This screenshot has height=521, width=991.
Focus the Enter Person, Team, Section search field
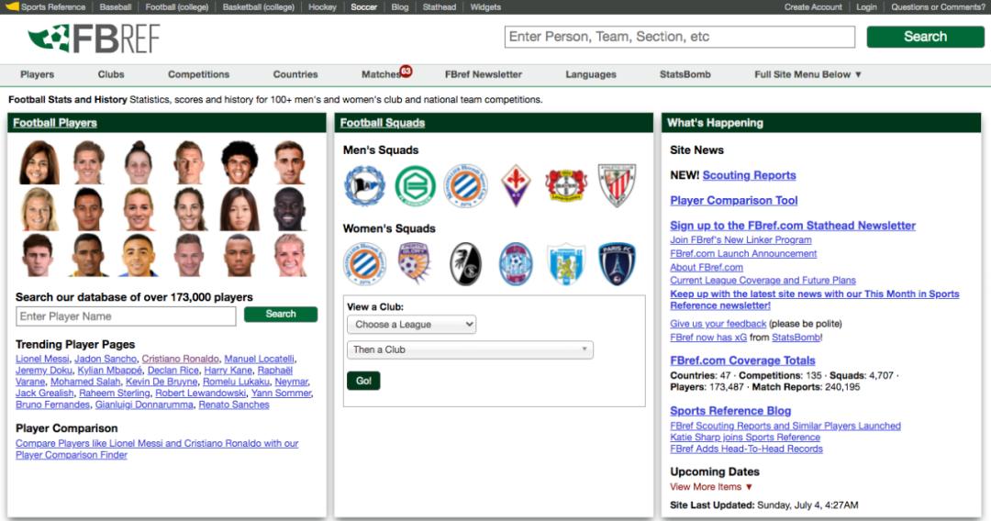click(x=679, y=37)
